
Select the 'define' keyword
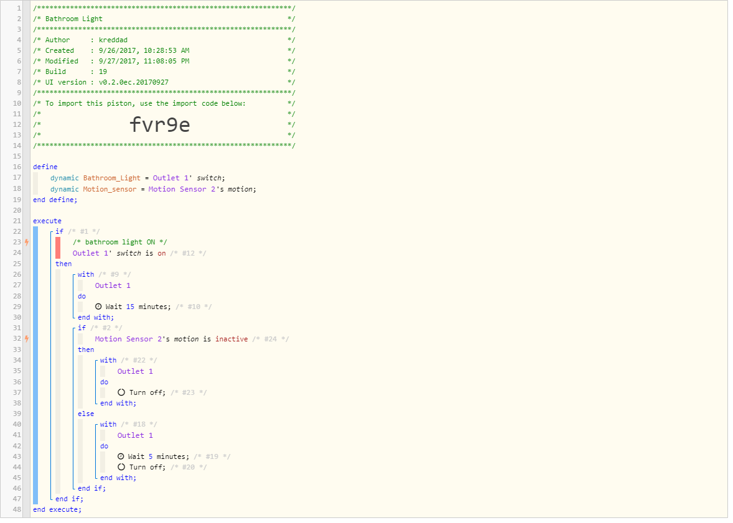coord(45,167)
